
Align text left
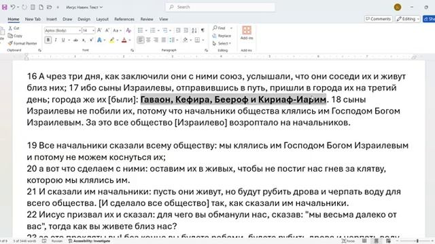(141, 40)
